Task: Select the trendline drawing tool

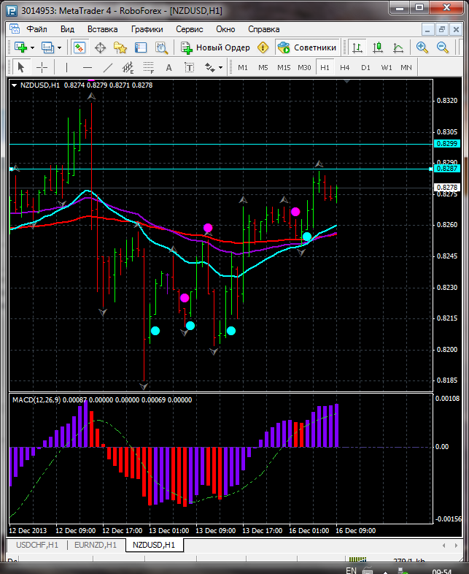Action: pos(108,67)
